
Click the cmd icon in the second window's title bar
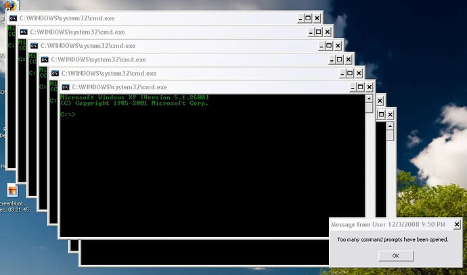pyautogui.click(x=24, y=32)
